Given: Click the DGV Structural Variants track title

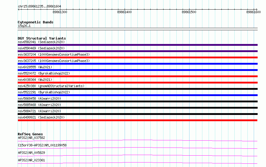Looking at the screenshot, I should 42,38.
